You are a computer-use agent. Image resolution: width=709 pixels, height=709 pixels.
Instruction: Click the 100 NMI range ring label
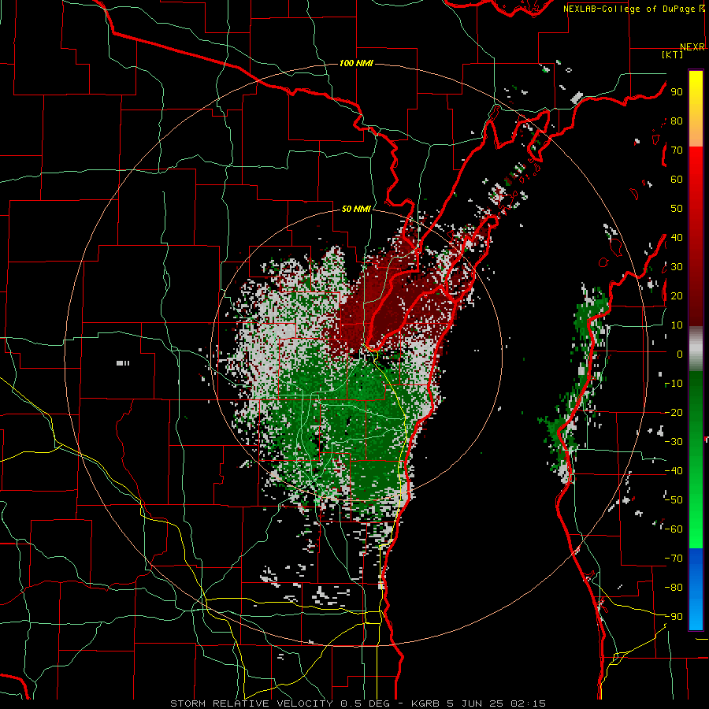tap(356, 63)
